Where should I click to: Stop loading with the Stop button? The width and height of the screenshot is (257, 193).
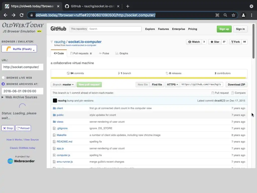pos(8,128)
